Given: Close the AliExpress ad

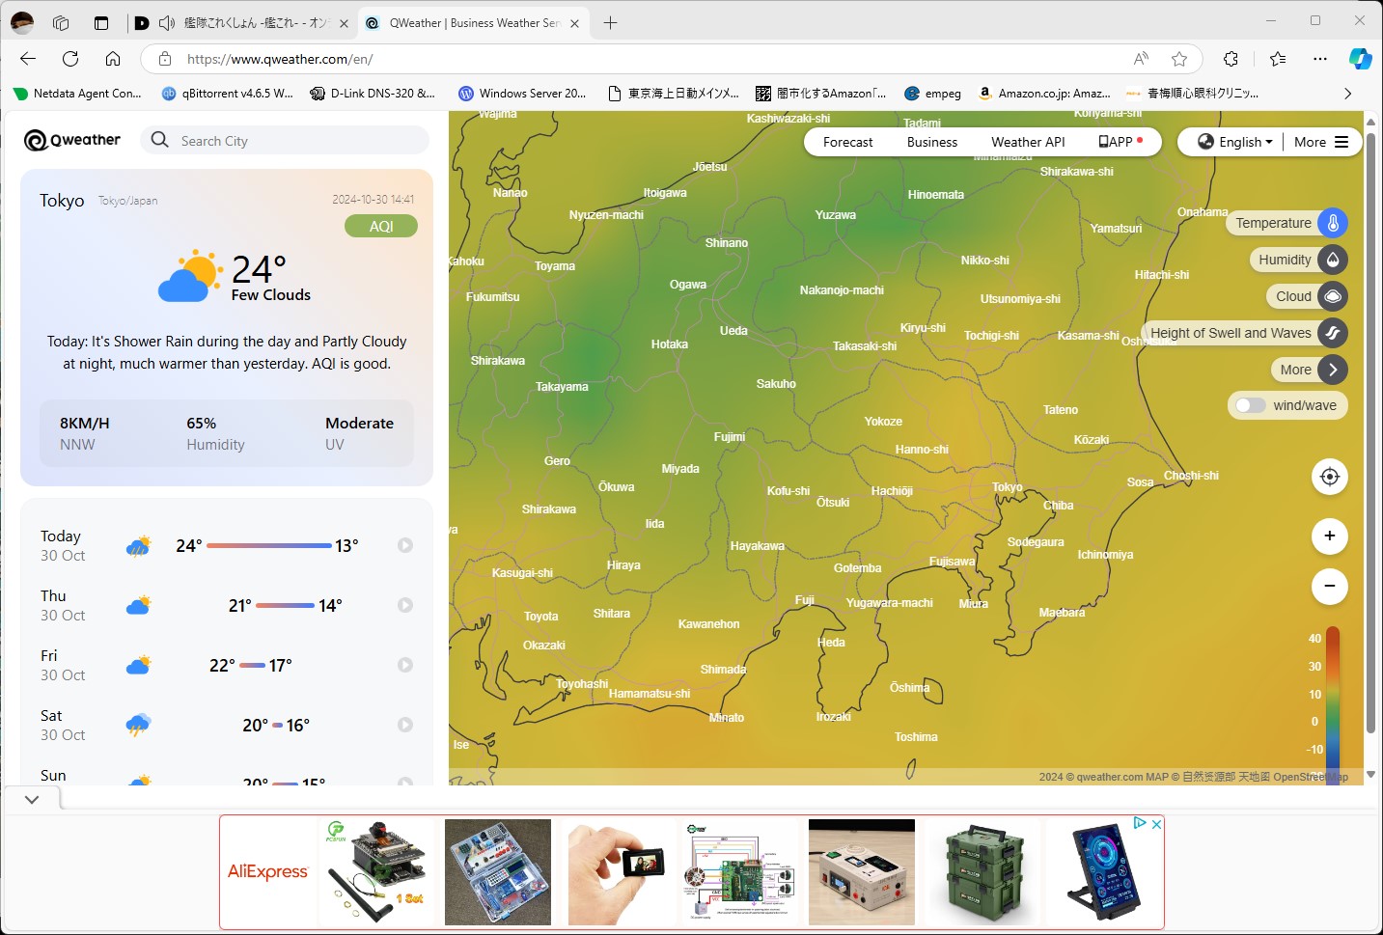Looking at the screenshot, I should (1156, 824).
